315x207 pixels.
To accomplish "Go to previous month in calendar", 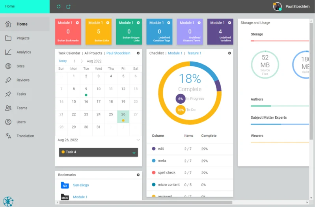I will coord(75,61).
